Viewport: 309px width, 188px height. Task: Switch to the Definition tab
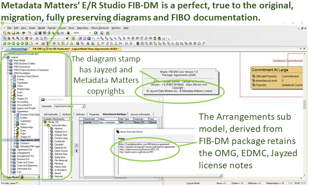pyautogui.click(x=80, y=114)
